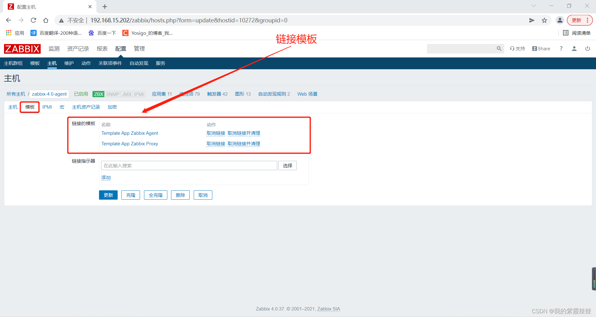Go to 关联项事件 submenu
This screenshot has width=596, height=317.
coord(110,63)
